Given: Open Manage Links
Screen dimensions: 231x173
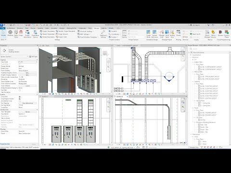Looking at the screenshot, I should [x=162, y=34].
